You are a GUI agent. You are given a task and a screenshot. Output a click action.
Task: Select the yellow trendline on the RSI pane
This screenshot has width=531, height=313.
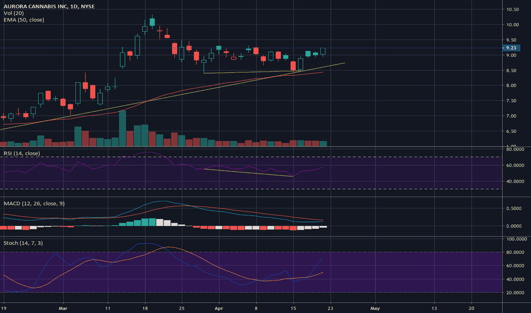click(x=248, y=172)
